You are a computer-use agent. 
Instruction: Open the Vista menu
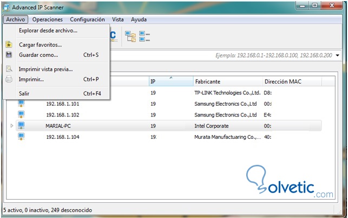(x=117, y=20)
